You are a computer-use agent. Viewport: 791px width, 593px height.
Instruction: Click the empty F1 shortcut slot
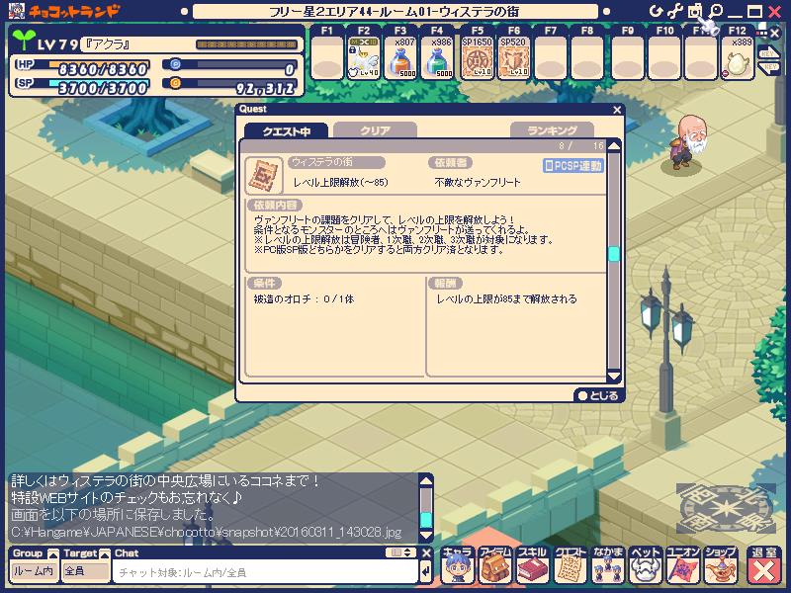point(327,57)
